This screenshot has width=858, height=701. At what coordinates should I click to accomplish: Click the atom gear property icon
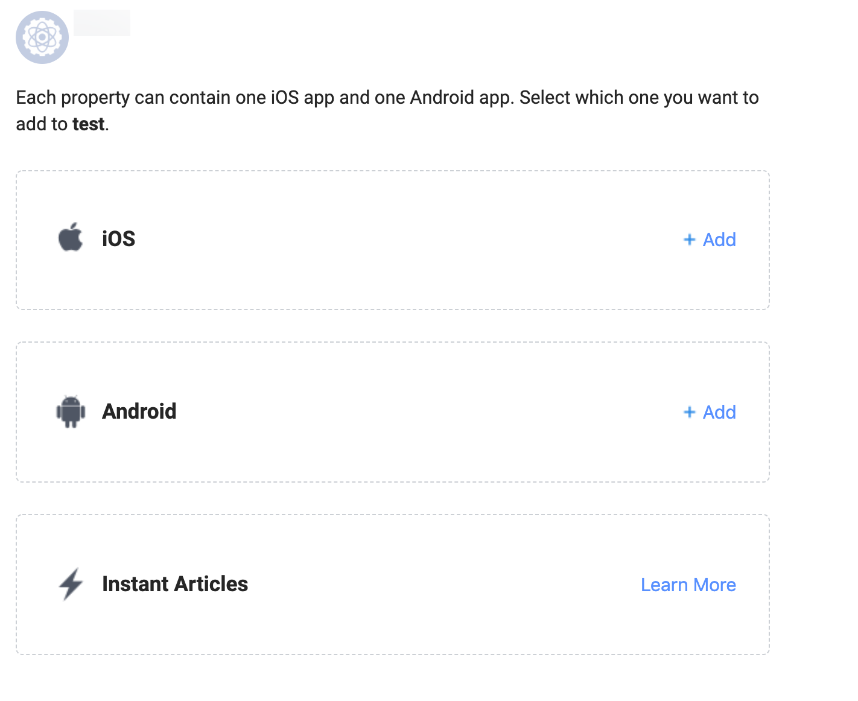pyautogui.click(x=42, y=37)
